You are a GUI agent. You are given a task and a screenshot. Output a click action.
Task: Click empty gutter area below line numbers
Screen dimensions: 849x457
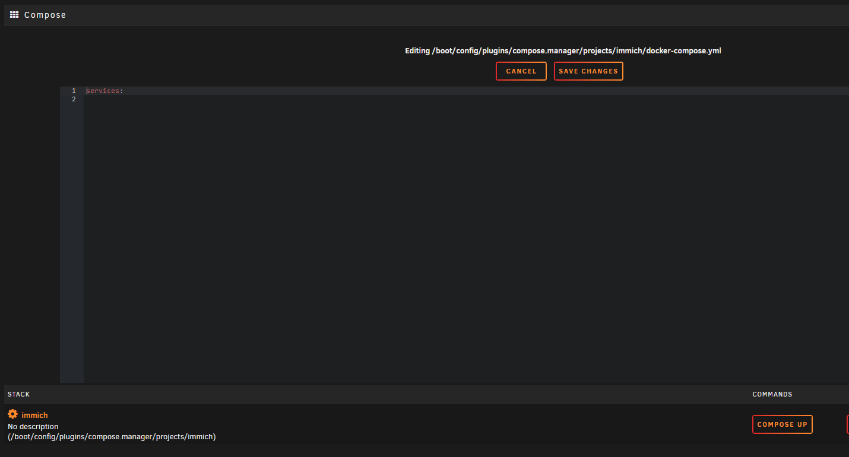(x=71, y=237)
